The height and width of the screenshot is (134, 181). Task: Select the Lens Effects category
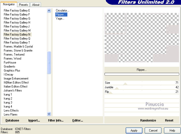click(x=11, y=110)
